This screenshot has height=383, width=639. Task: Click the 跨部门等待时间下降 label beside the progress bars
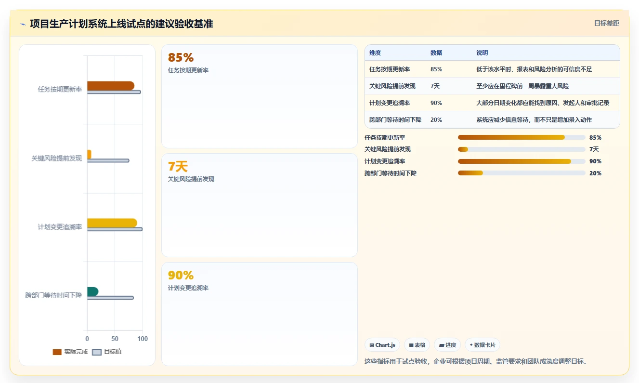coord(391,173)
